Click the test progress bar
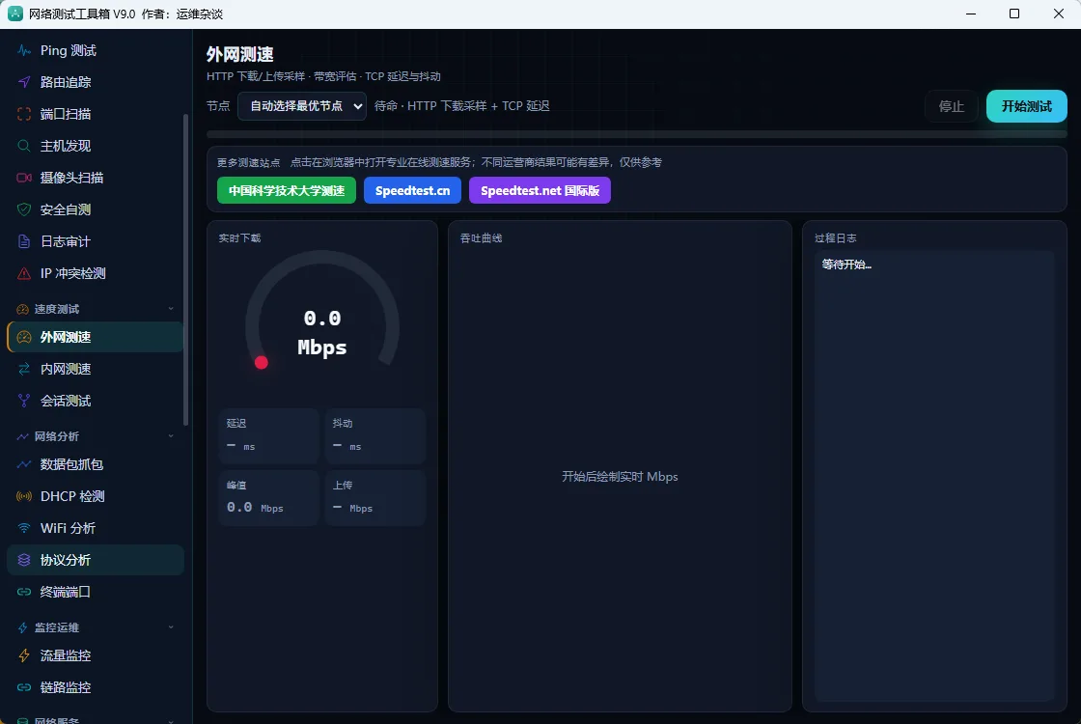 636,134
